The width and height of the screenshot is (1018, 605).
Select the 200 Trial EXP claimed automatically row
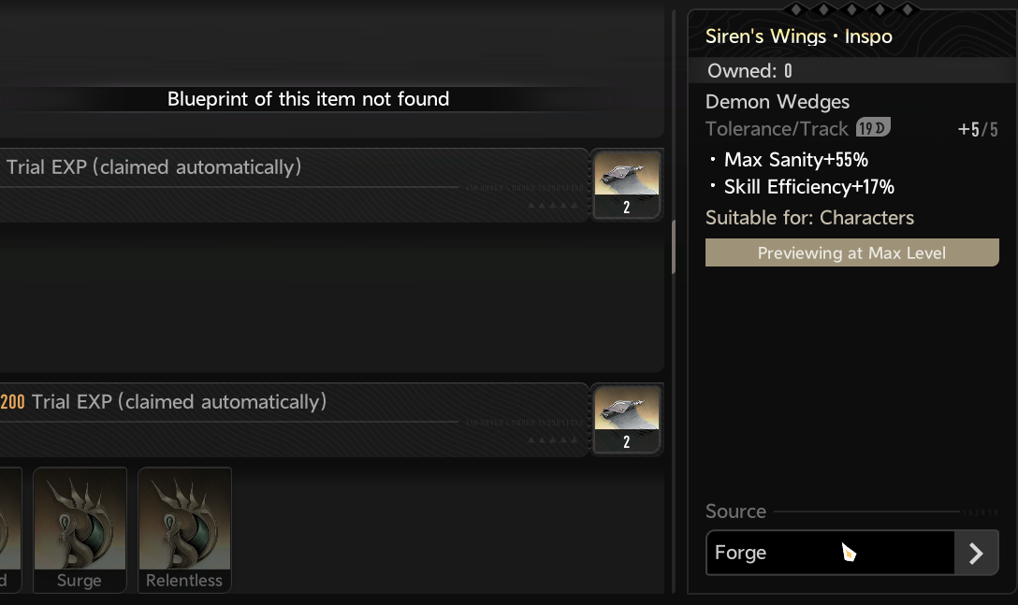pyautogui.click(x=294, y=420)
